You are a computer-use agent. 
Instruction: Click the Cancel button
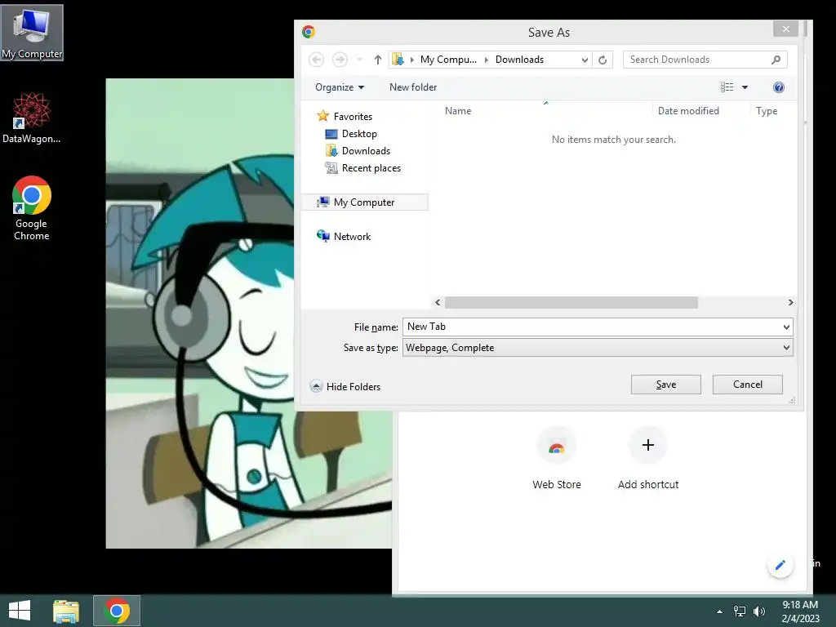pos(748,385)
